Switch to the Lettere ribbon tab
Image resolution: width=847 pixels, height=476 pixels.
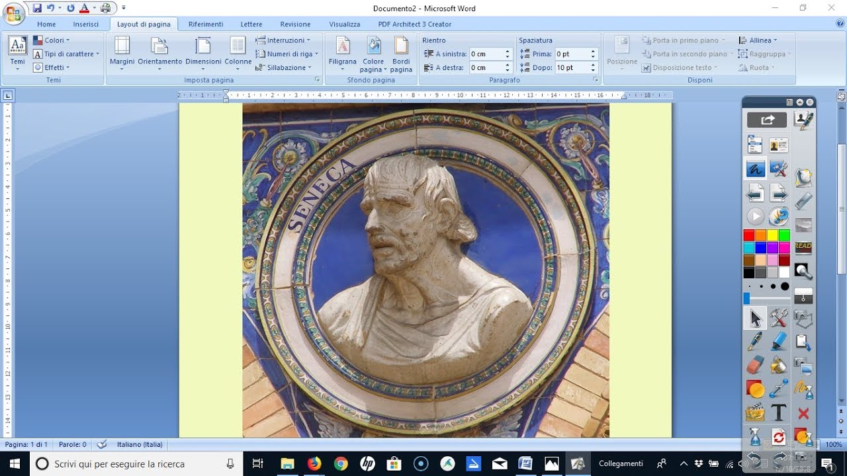(251, 24)
